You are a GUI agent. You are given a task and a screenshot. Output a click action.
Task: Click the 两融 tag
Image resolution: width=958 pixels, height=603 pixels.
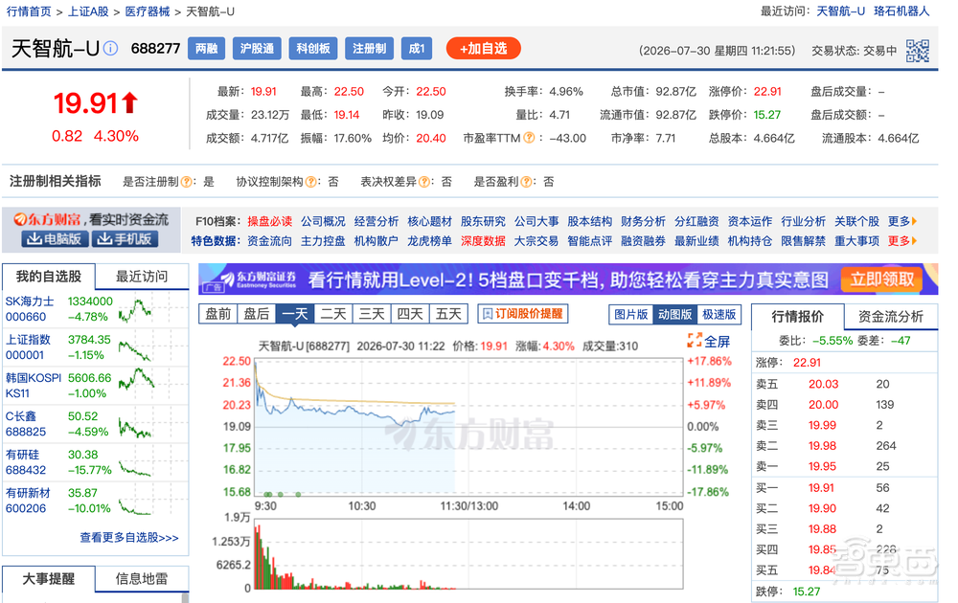pyautogui.click(x=207, y=49)
